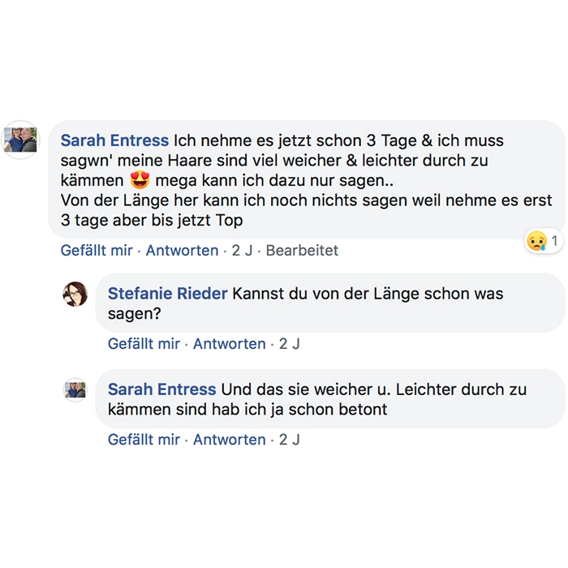The height and width of the screenshot is (568, 568).
Task: Open the sad reaction icon on the top comment
Action: [536, 240]
